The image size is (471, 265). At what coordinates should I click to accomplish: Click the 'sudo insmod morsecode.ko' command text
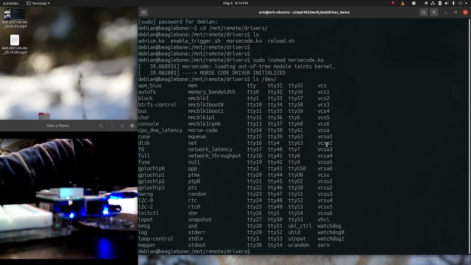click(x=288, y=60)
